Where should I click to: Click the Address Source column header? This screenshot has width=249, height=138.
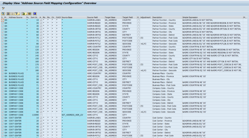[x=16, y=17]
